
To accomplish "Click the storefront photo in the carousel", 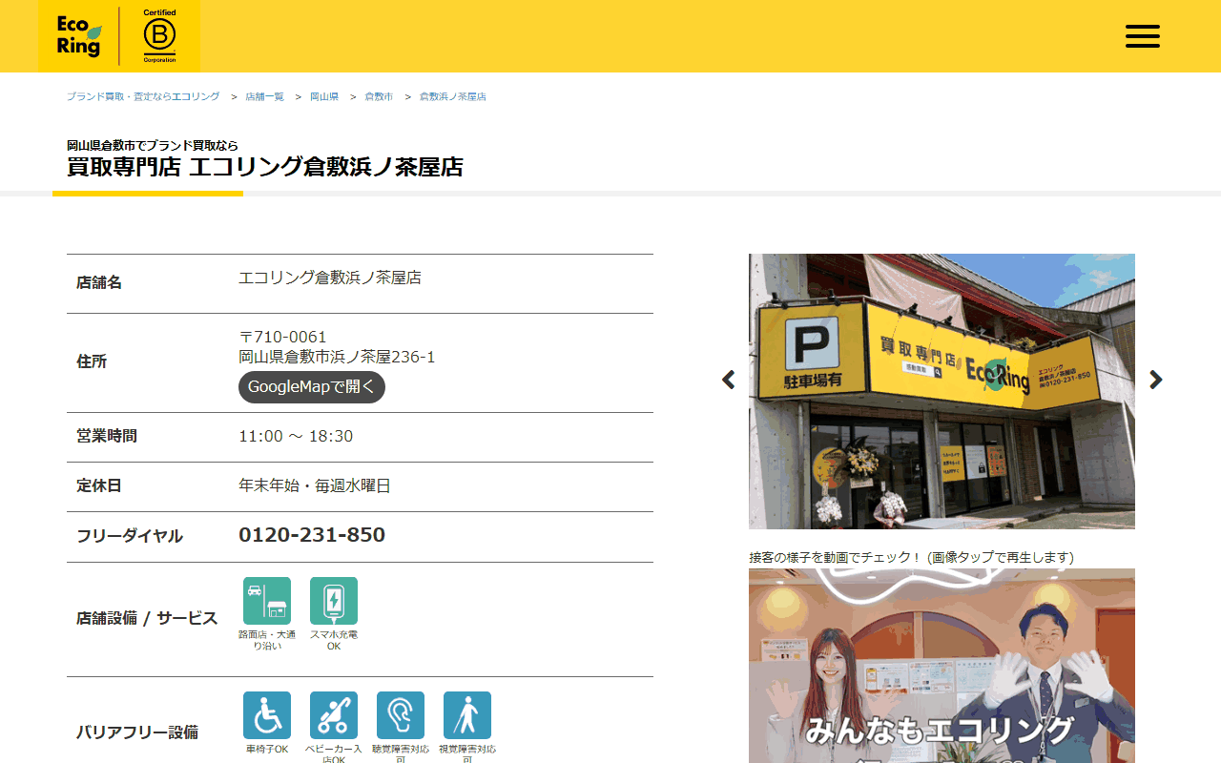I will pos(942,391).
